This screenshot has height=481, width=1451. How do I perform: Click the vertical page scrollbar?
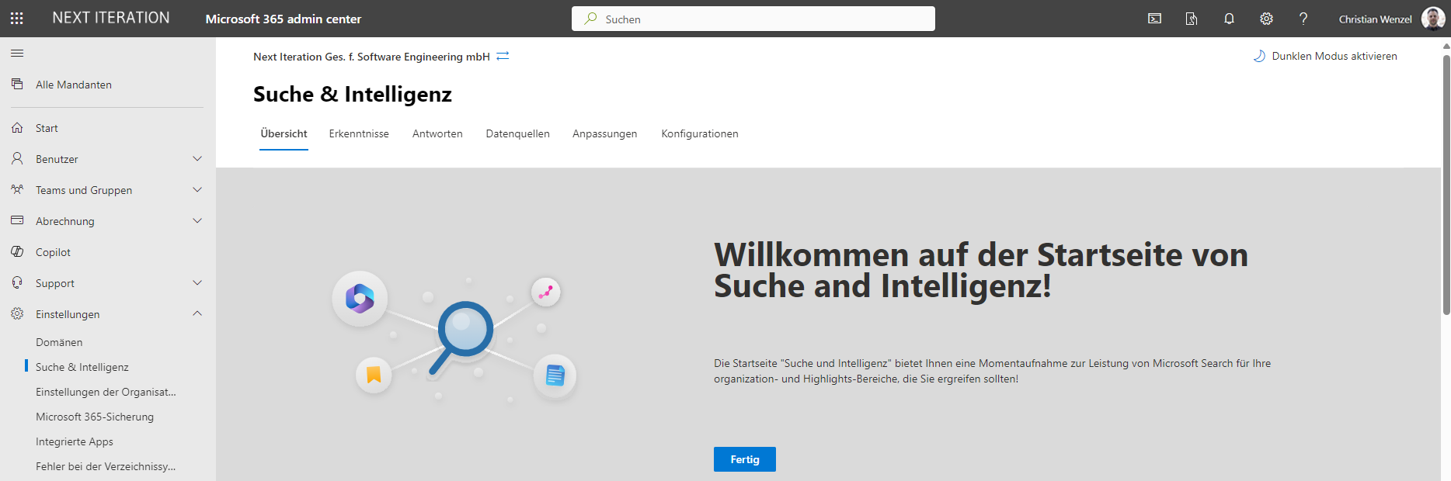1446,185
